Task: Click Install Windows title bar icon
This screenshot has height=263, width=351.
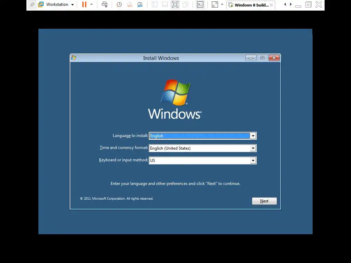Action: 74,58
